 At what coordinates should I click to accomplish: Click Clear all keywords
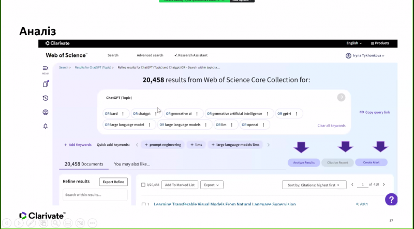[x=331, y=126]
